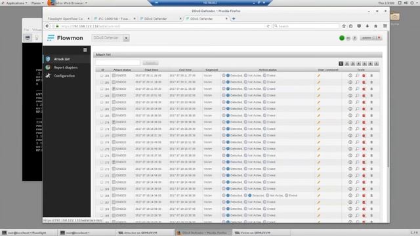The image size is (420, 236).
Task: Select the checkbox for attack 178
Action: [102, 129]
